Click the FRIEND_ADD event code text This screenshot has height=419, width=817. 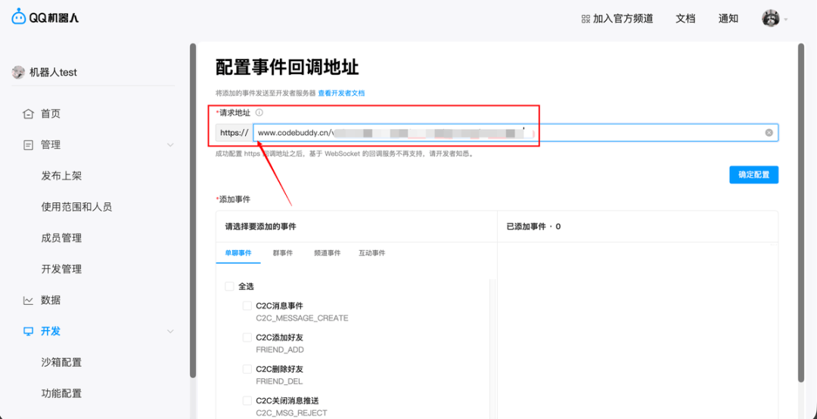[280, 350]
